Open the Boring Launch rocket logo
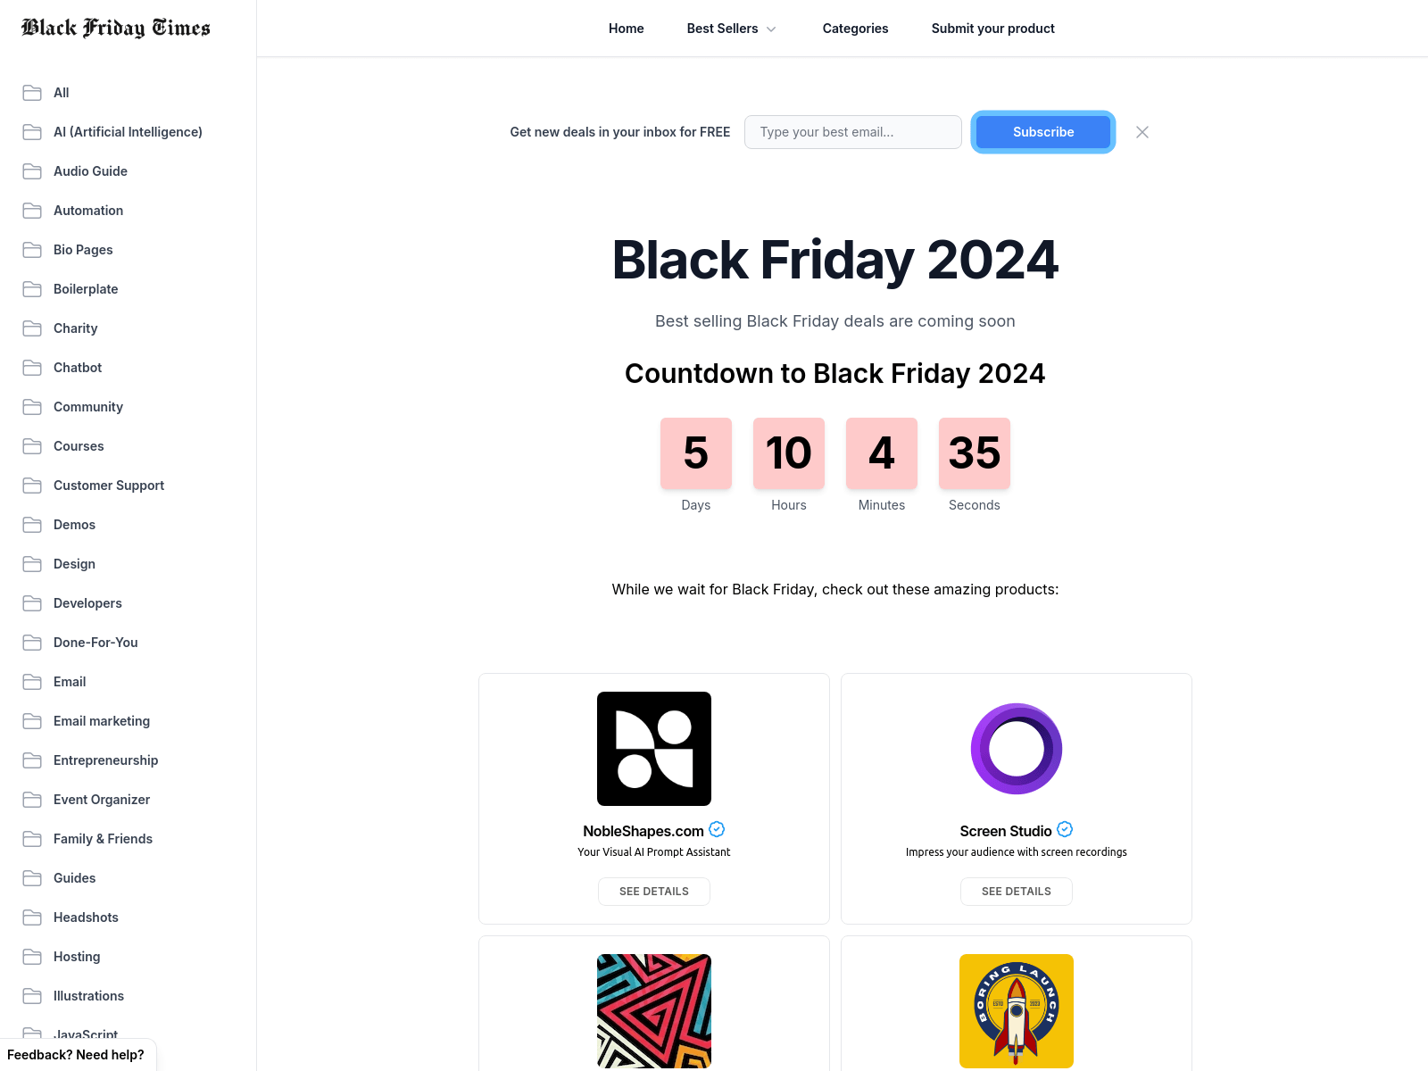 click(x=1016, y=1010)
